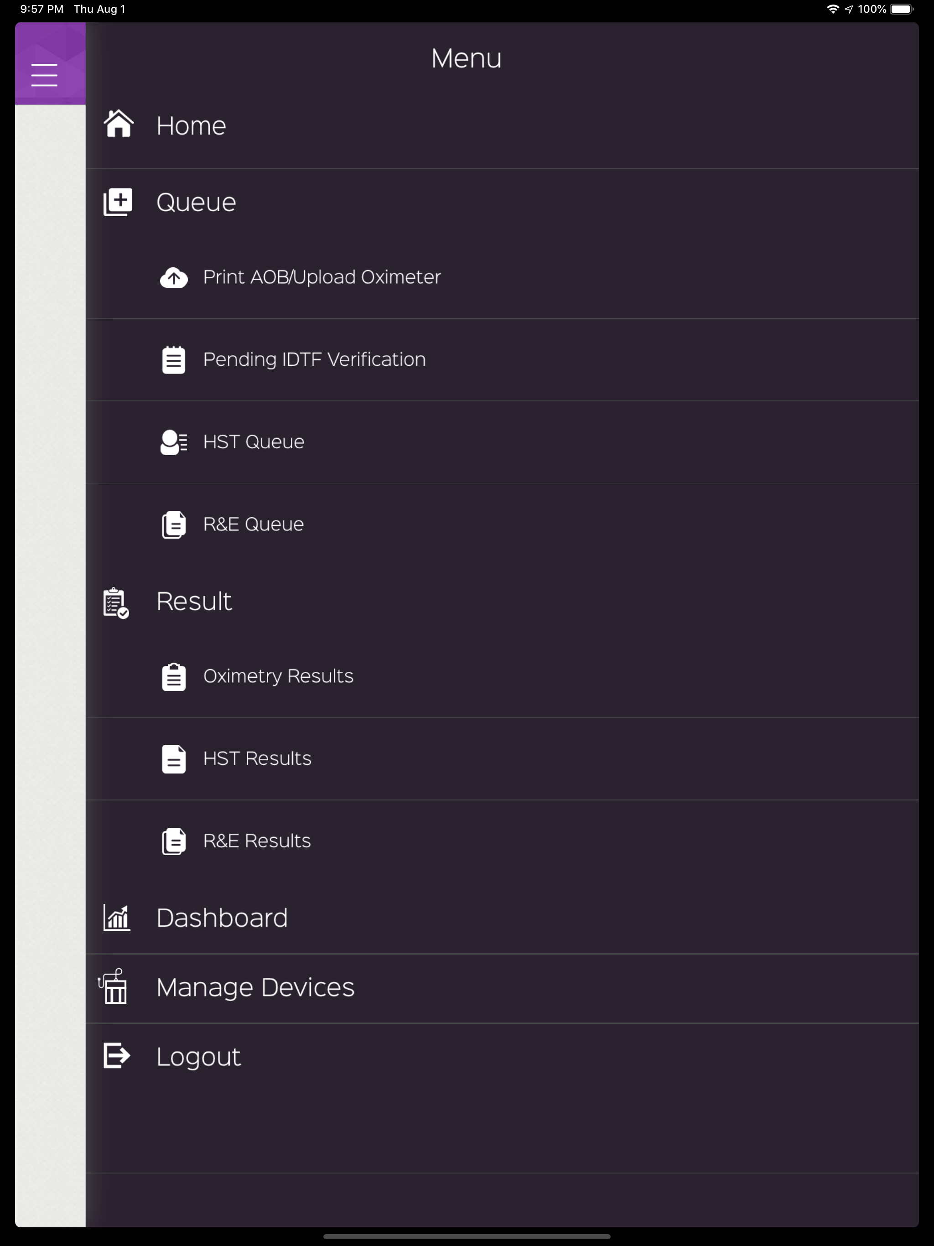934x1246 pixels.
Task: Open the HST Queue item
Action: pyautogui.click(x=502, y=442)
